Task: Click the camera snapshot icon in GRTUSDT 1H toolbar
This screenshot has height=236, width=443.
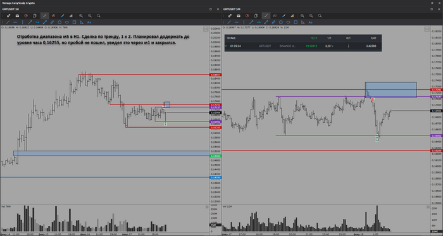Action: click(17, 16)
